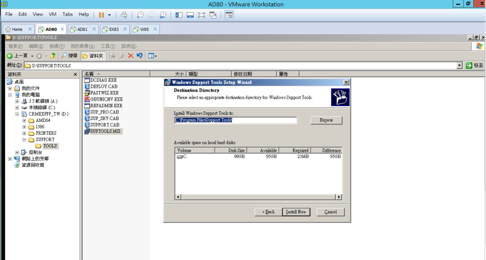Click the VMware pause VM icon
The height and width of the screenshot is (260, 486).
[102, 15]
